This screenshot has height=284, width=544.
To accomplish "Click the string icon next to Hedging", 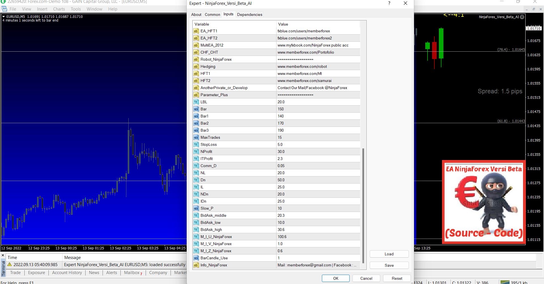I will pos(196,66).
